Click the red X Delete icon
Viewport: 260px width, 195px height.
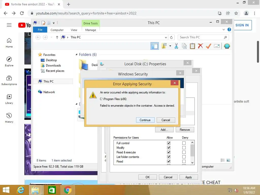coord(200,46)
